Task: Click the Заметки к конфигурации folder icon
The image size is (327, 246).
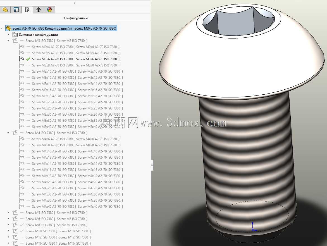Action: [15, 34]
